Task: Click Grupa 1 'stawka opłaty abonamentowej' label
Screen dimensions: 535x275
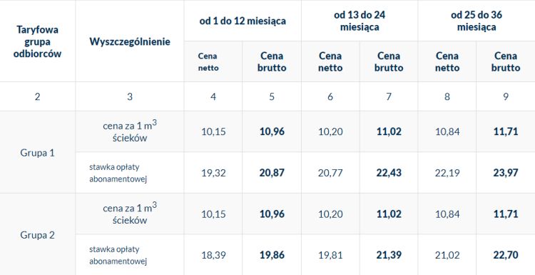Action: click(x=118, y=173)
